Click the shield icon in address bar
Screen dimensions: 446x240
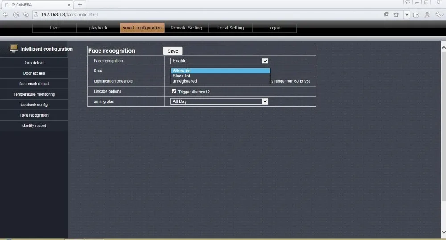click(36, 15)
